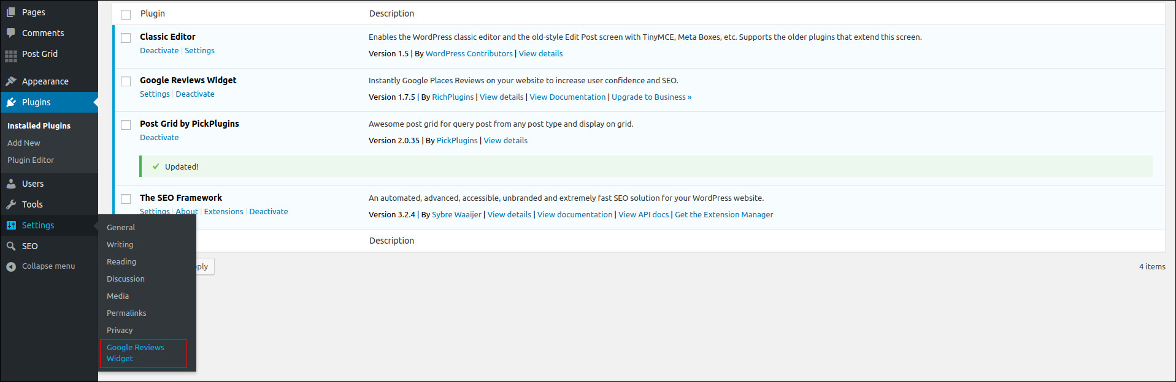Image resolution: width=1176 pixels, height=382 pixels.
Task: Click the Tools wrench icon
Action: [11, 204]
